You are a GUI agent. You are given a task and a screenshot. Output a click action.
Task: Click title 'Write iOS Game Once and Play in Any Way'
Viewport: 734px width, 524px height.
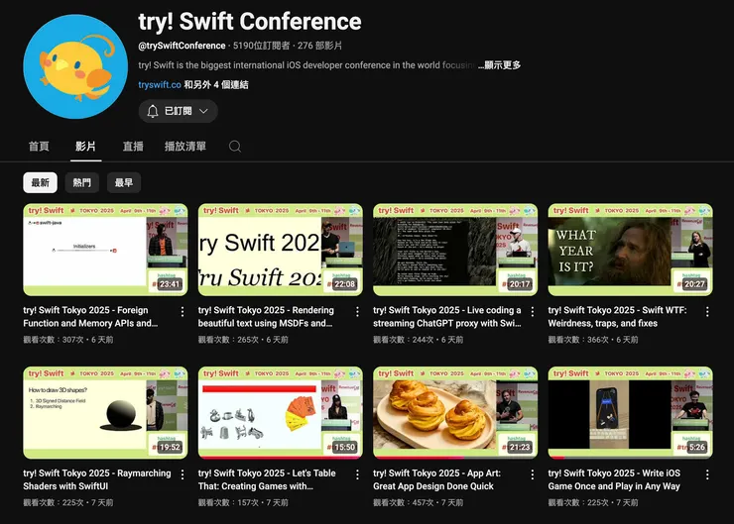[x=614, y=480]
